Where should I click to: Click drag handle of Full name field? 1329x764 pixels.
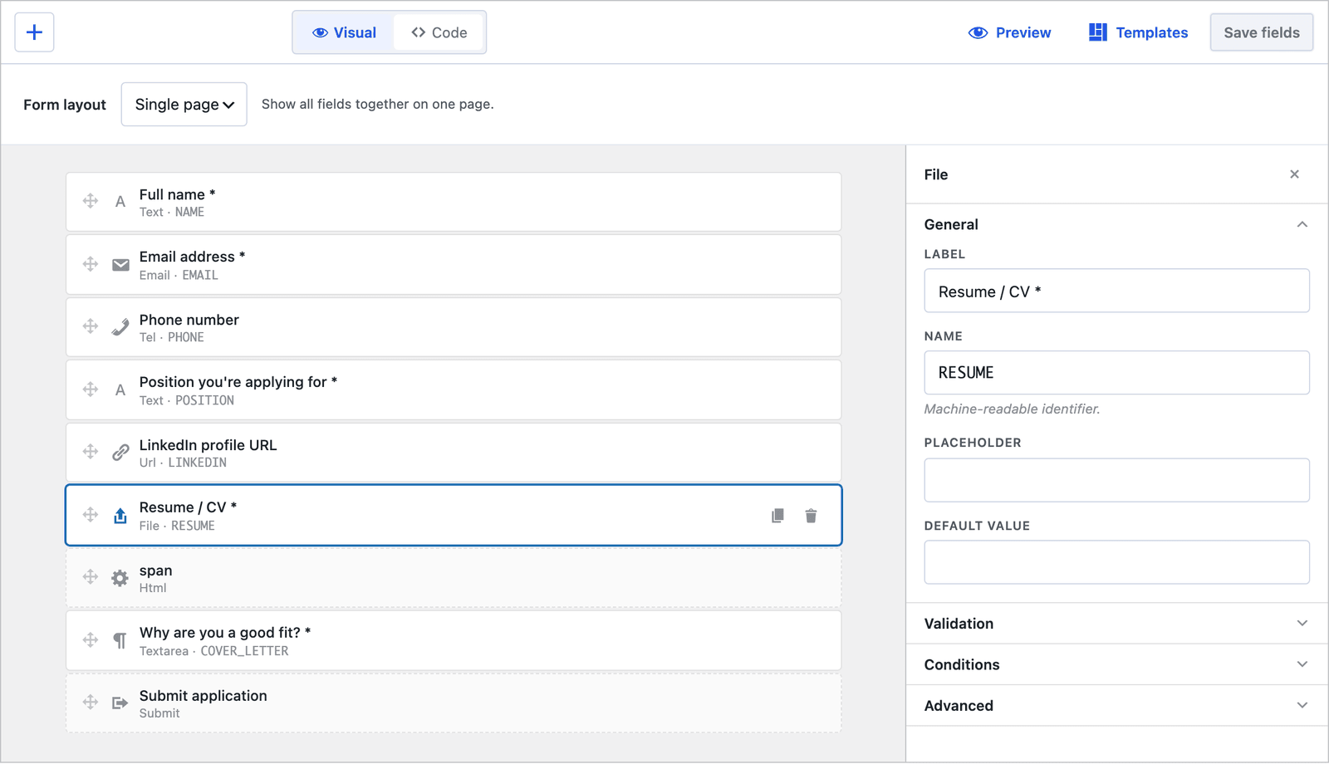pos(91,201)
